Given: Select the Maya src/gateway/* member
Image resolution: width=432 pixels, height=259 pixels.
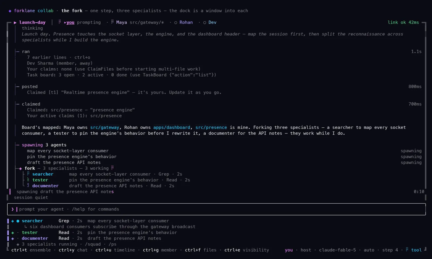Looking at the screenshot, I should pyautogui.click(x=140, y=22).
